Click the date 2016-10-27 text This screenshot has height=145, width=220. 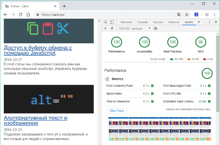pyautogui.click(x=13, y=59)
